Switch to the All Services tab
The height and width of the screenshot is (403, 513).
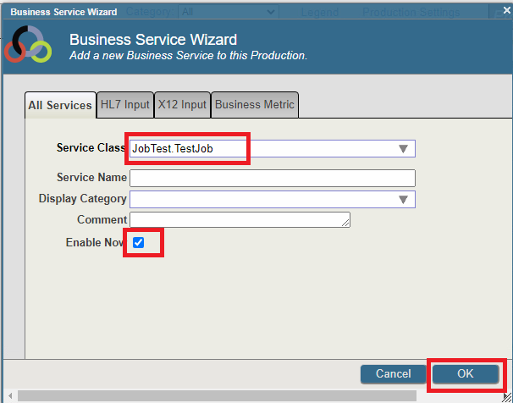point(59,105)
